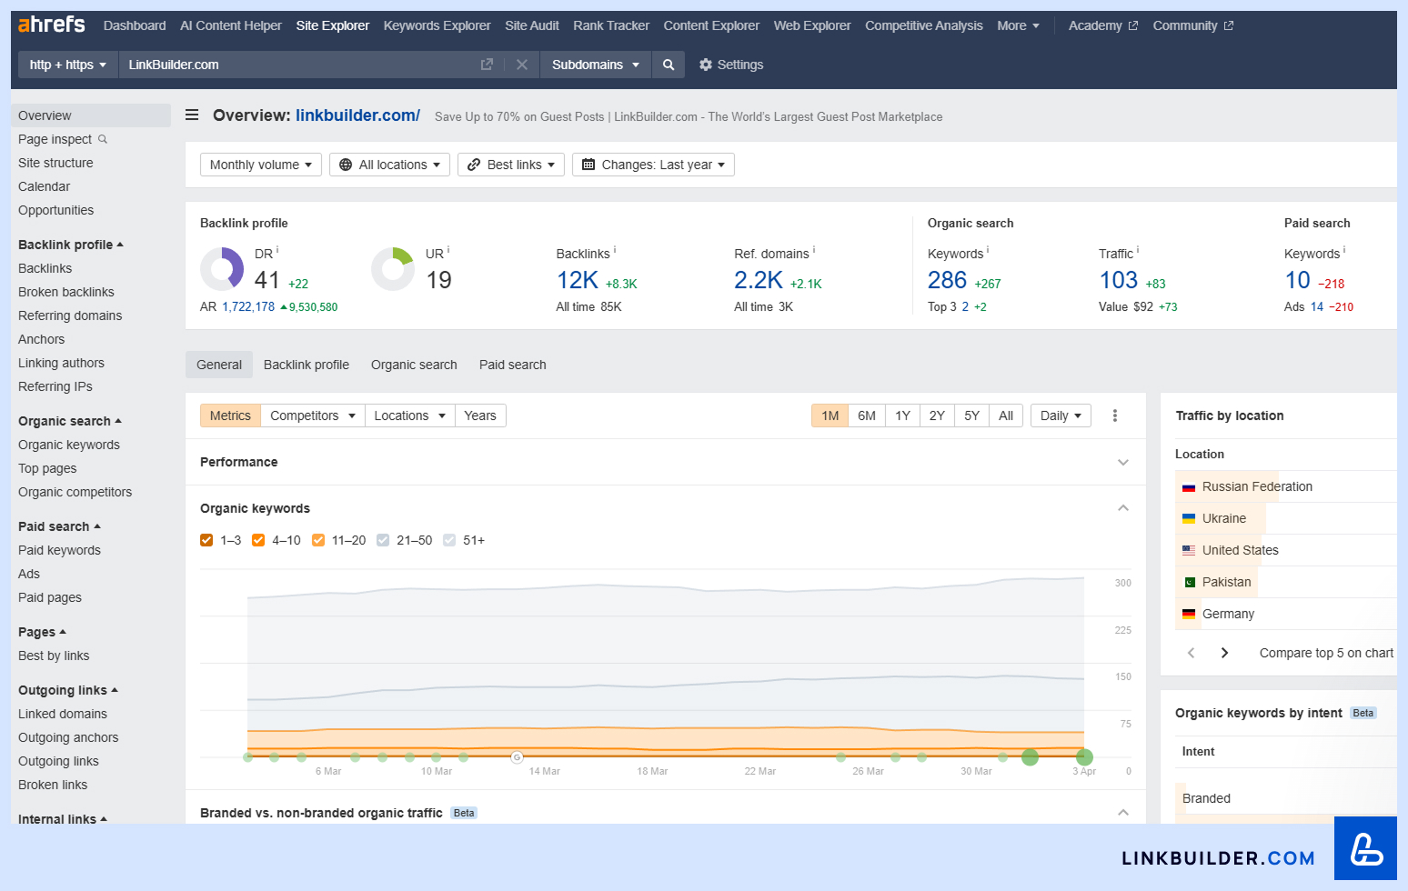Select the Metrics chart button
The image size is (1408, 891).
click(x=230, y=415)
